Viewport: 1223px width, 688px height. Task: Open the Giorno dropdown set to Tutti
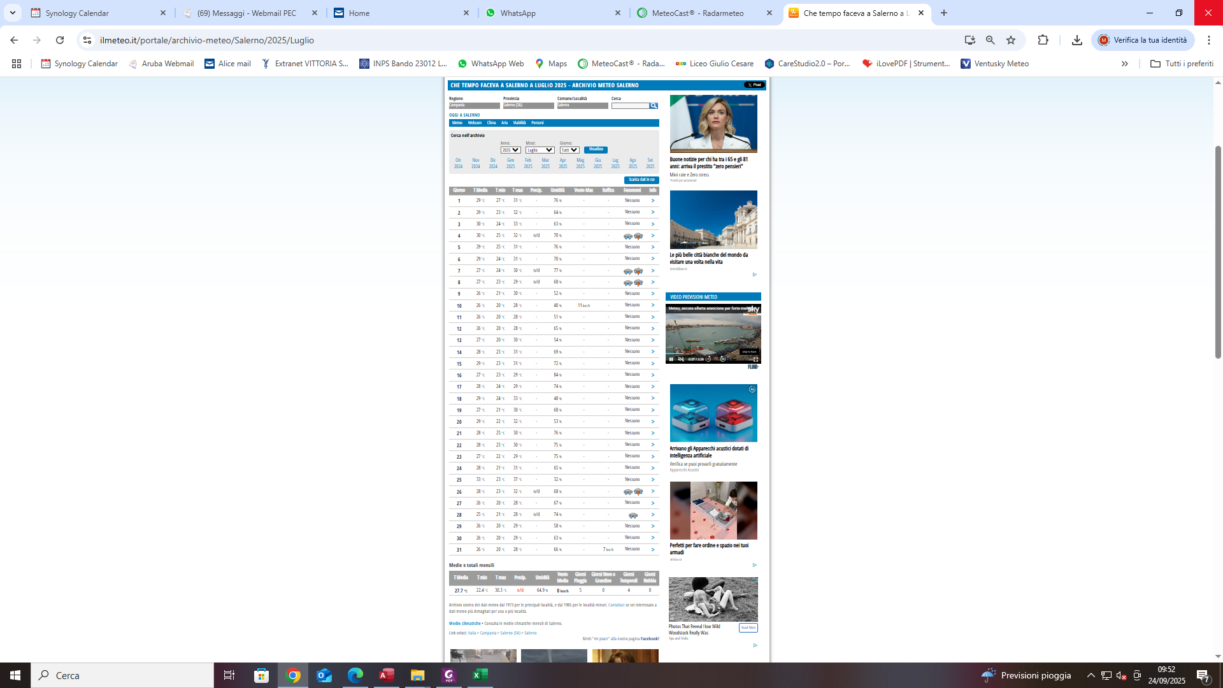[569, 149]
